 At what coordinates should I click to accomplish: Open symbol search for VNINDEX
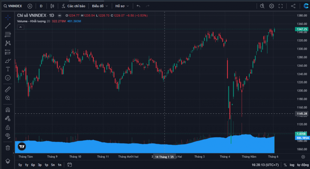[13, 6]
